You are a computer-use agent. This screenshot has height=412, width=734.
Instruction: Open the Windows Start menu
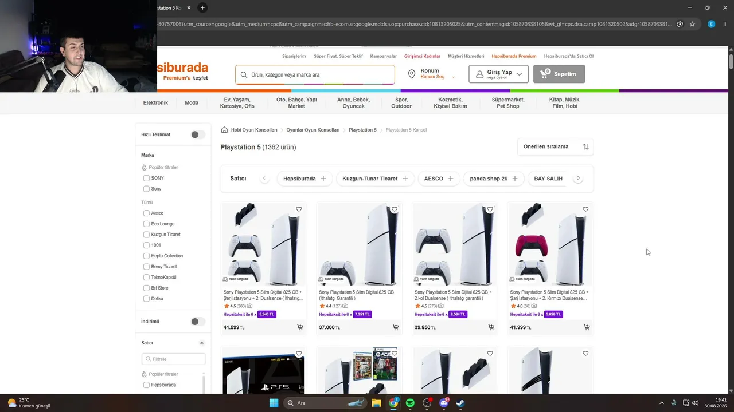[274, 403]
